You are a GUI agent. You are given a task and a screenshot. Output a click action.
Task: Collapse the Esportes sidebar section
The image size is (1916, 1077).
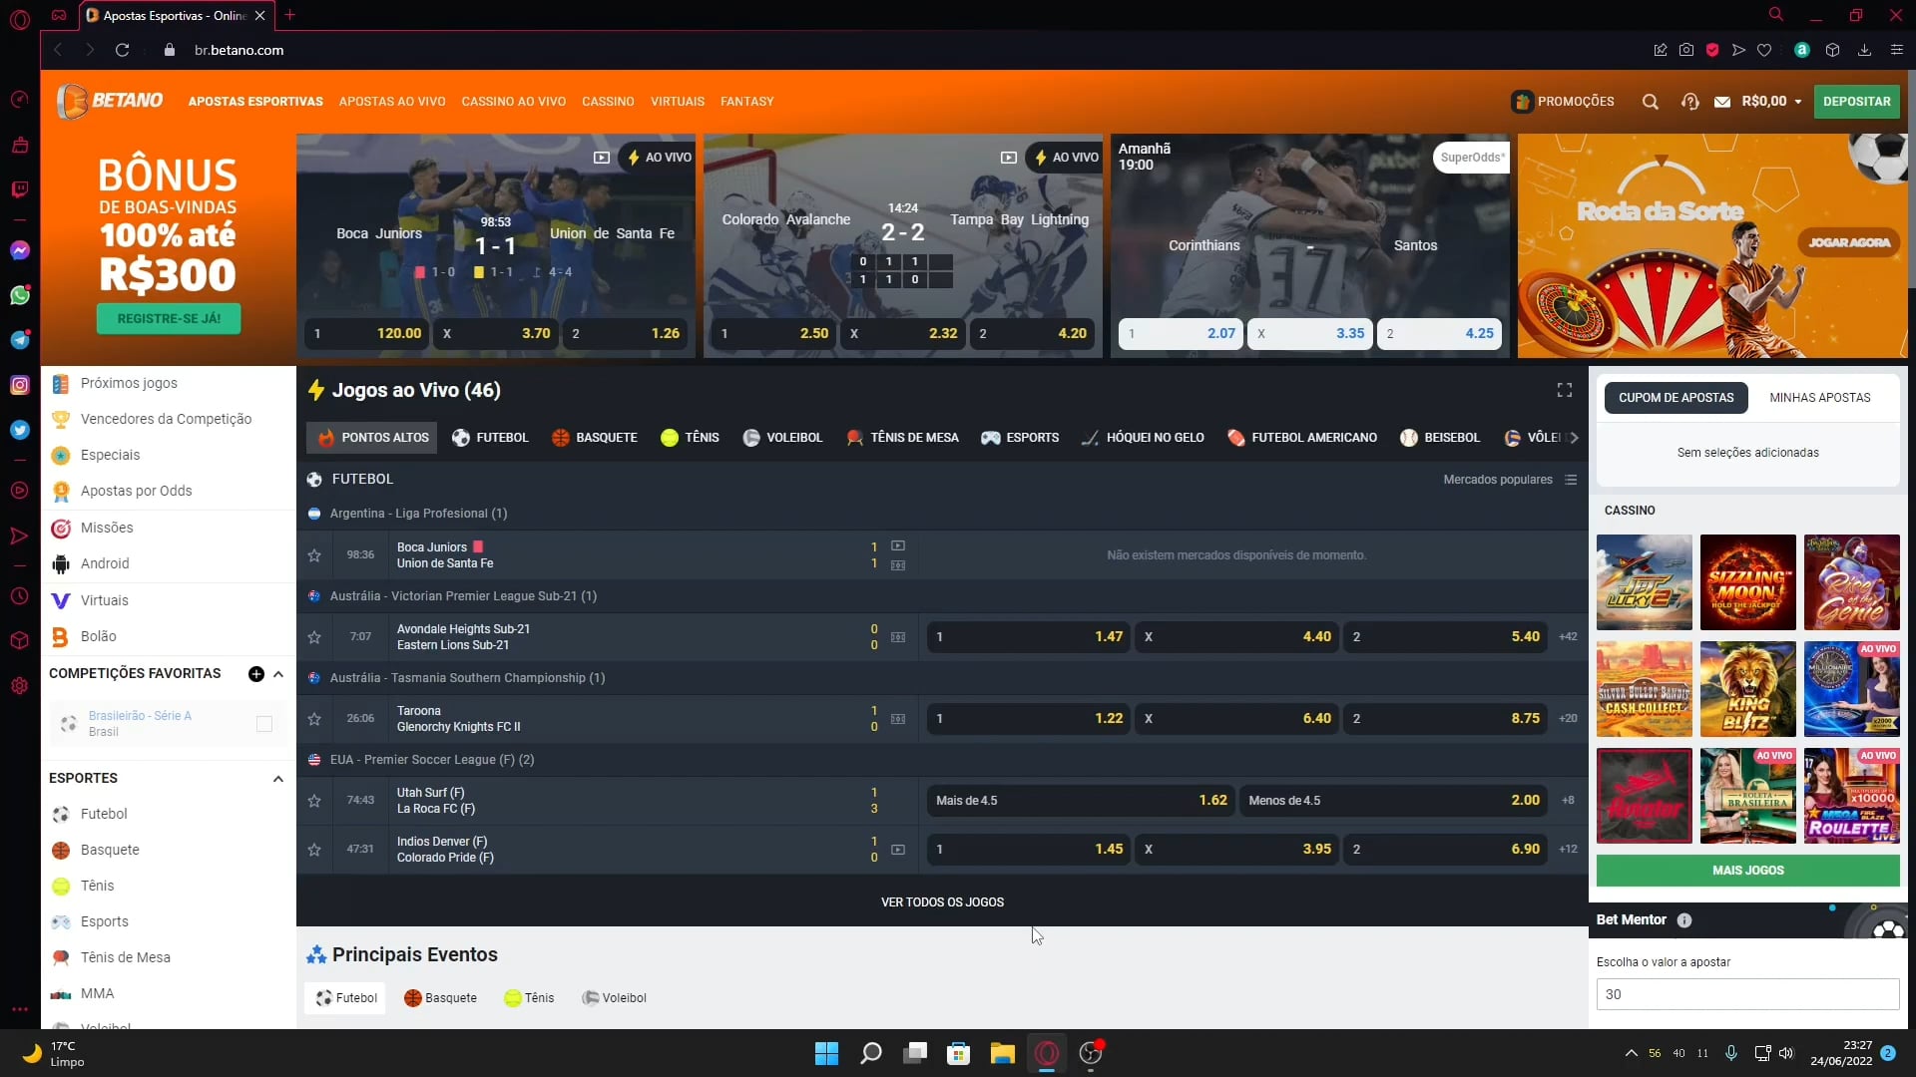(277, 779)
